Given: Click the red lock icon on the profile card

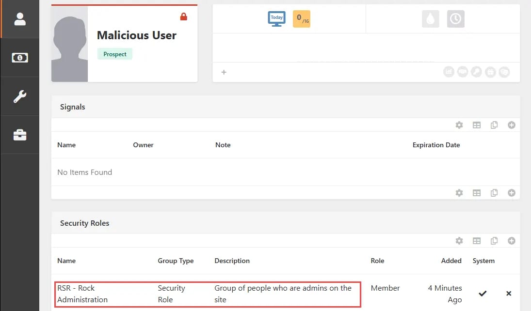Looking at the screenshot, I should 184,16.
